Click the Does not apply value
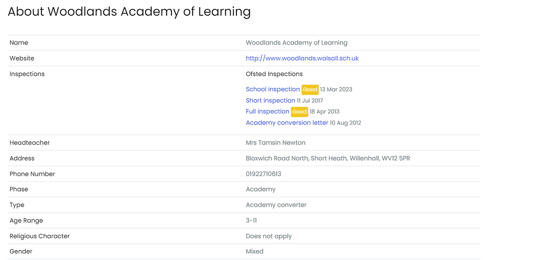 (x=269, y=236)
